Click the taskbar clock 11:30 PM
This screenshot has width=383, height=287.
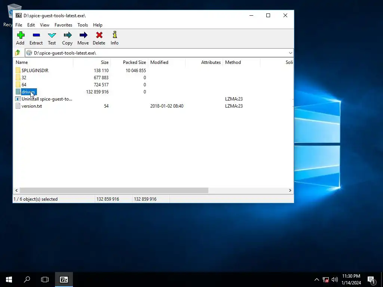coord(351,276)
